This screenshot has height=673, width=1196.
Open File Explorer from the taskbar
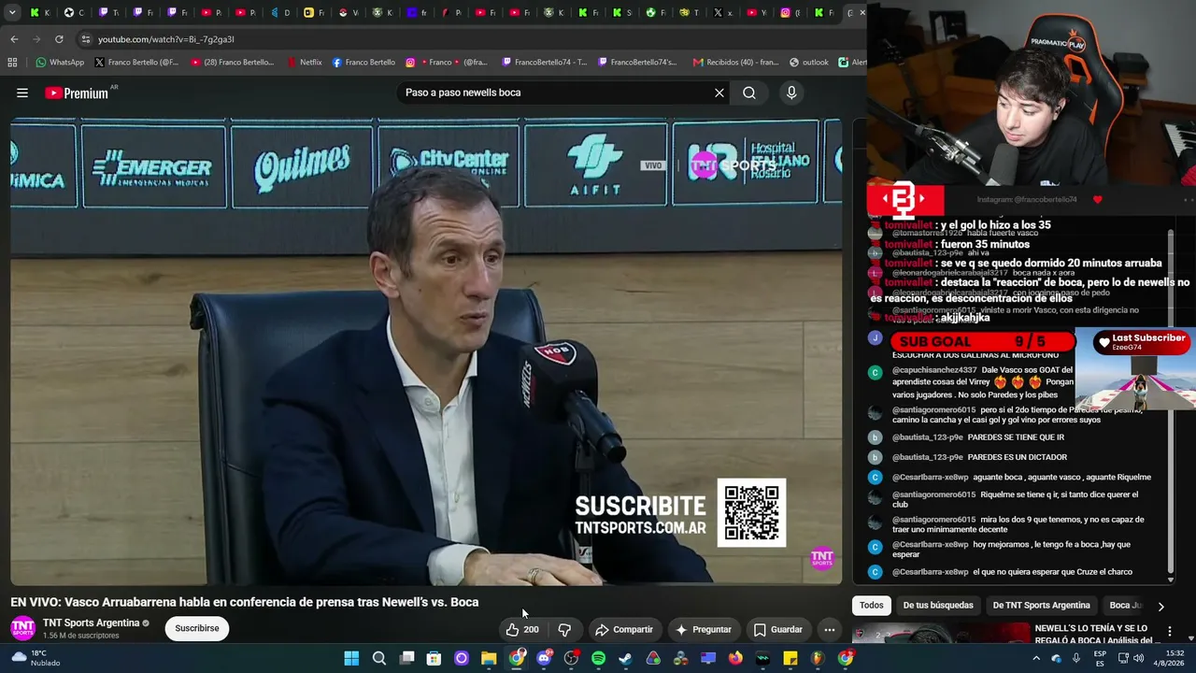489,658
